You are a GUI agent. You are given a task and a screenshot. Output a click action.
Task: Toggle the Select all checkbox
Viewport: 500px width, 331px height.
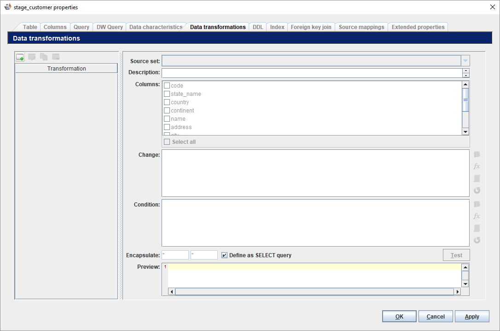[167, 142]
